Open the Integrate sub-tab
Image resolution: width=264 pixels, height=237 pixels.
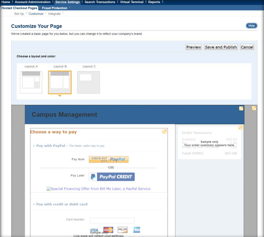tap(54, 14)
